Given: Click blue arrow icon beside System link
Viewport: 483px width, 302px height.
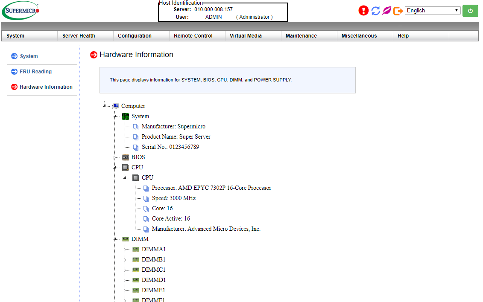Looking at the screenshot, I should [x=14, y=56].
